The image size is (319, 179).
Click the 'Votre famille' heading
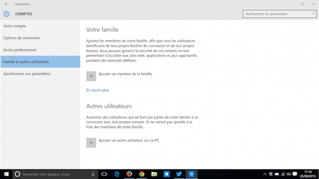[x=102, y=30]
